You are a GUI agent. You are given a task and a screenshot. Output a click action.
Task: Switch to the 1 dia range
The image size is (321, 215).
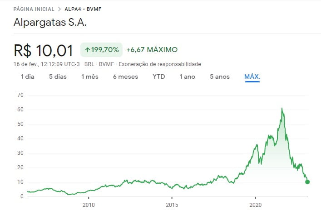point(27,76)
